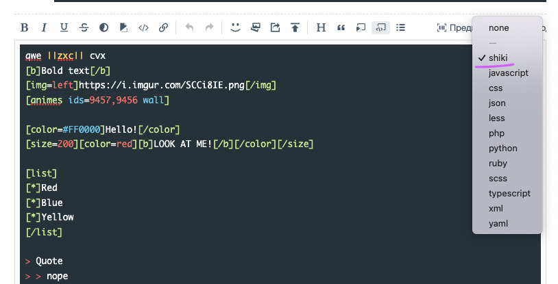
Task: Choose python from language list
Action: (x=503, y=148)
